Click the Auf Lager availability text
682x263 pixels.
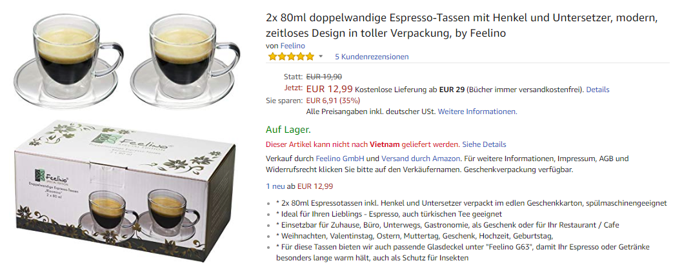click(x=288, y=130)
